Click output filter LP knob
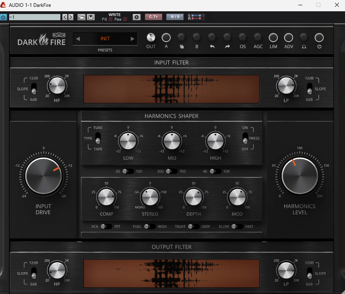Image resolution: width=345 pixels, height=294 pixels. pyautogui.click(x=286, y=270)
